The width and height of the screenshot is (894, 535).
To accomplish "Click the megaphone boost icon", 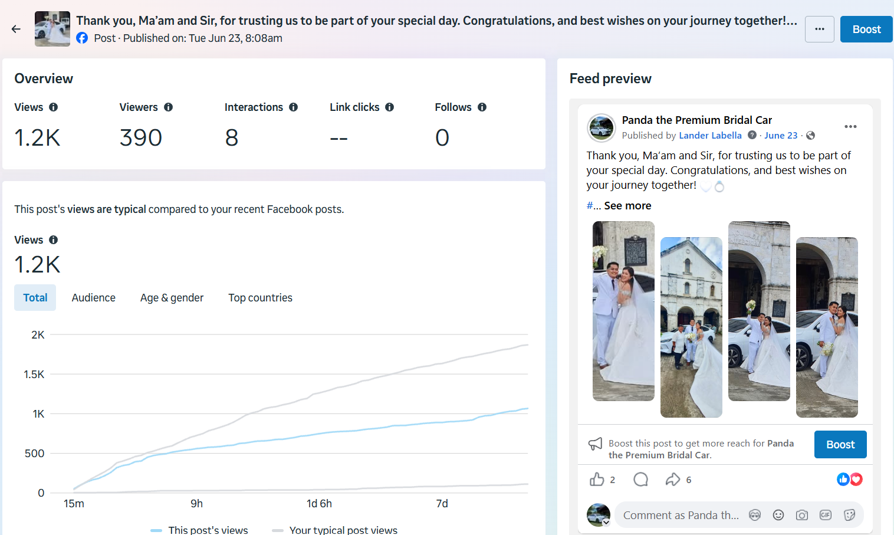I will click(596, 444).
